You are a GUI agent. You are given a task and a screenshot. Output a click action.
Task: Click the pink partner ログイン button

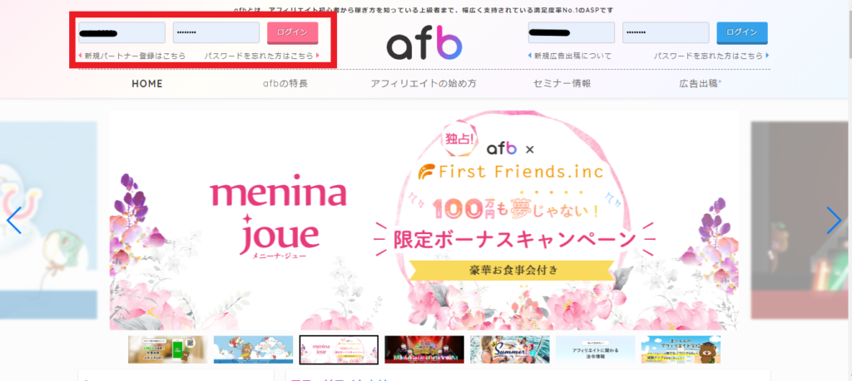[292, 32]
